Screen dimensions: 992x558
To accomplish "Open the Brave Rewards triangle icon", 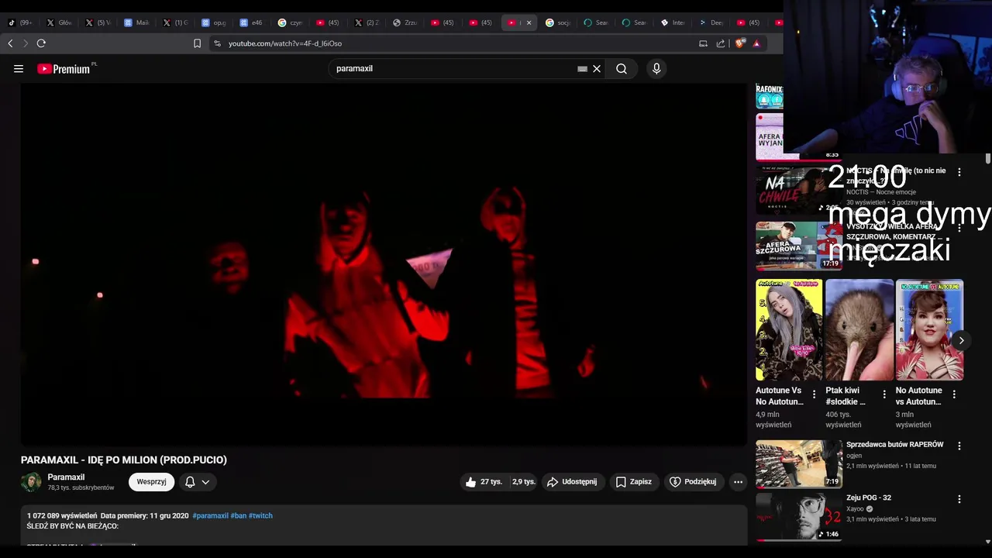I will pos(756,43).
